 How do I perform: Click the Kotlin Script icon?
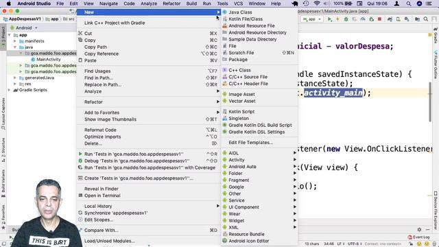coord(224,111)
